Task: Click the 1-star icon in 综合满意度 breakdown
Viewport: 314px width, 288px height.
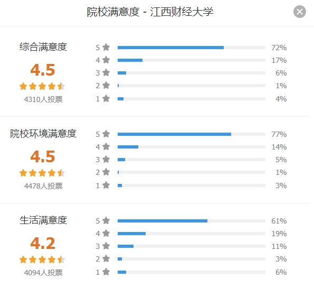Action: [106, 98]
